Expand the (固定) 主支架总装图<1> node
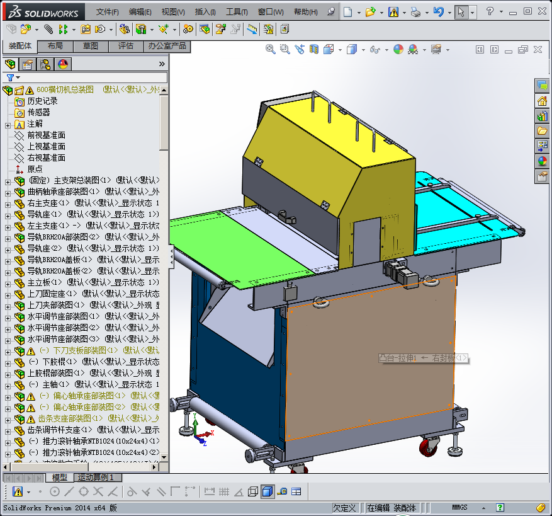This screenshot has width=552, height=516. (x=8, y=182)
